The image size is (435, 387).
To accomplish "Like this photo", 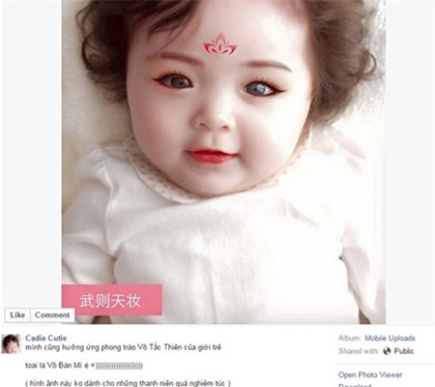I will click(x=17, y=315).
